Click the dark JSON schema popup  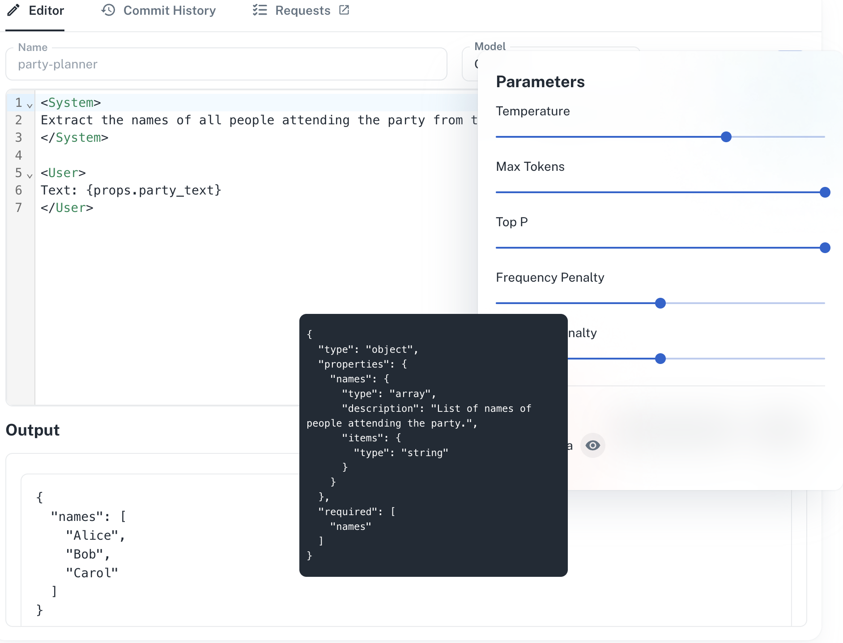433,445
